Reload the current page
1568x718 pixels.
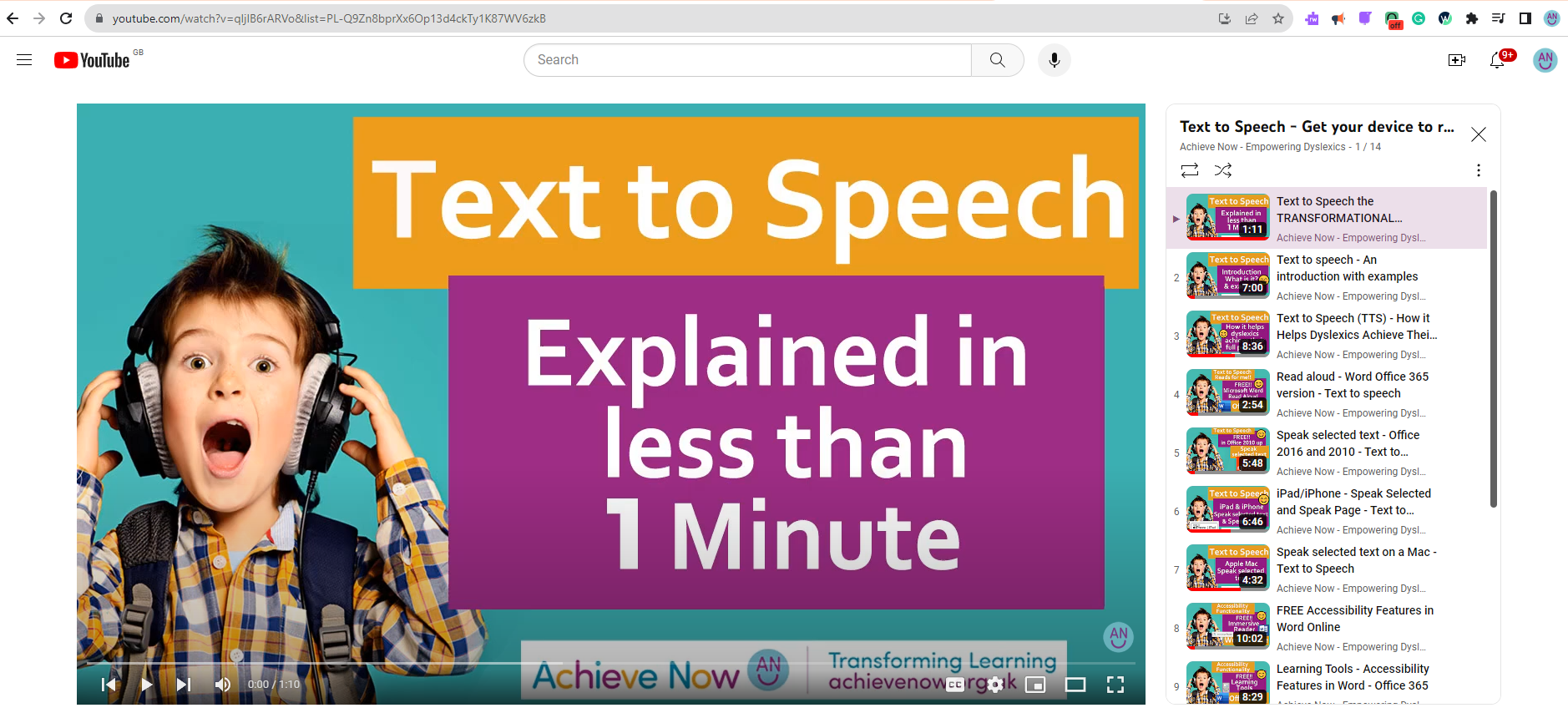click(x=66, y=18)
